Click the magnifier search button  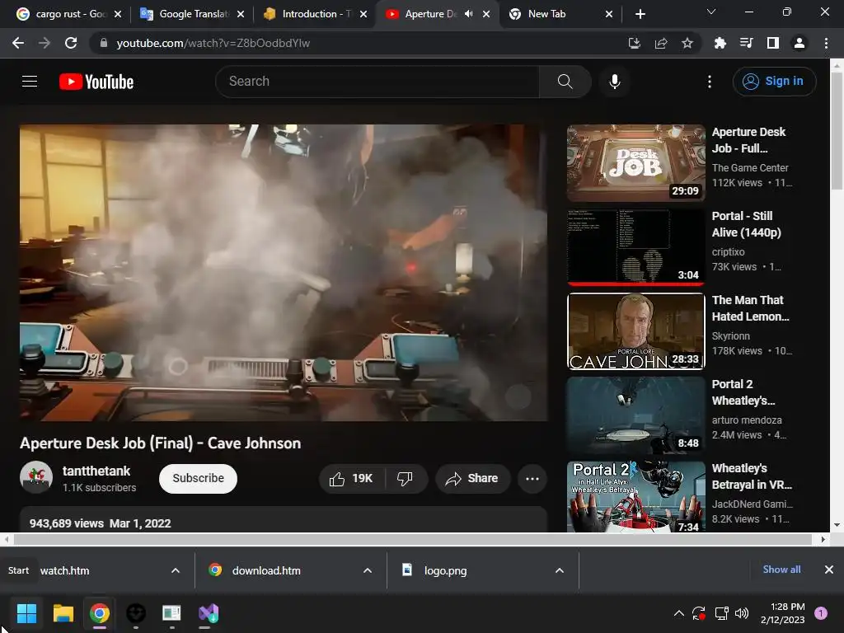click(565, 82)
